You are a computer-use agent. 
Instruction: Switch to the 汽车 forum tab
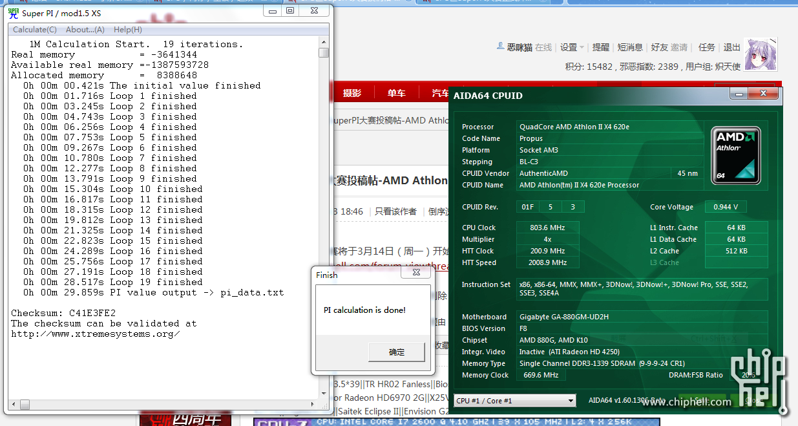pyautogui.click(x=439, y=93)
